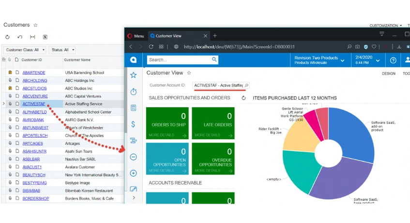Image resolution: width=410 pixels, height=223 pixels.
Task: Open the dollar sign Finance workspace
Action: click(133, 124)
